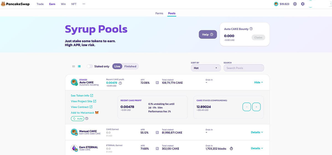Click the Claim bounty button

pos(258,37)
